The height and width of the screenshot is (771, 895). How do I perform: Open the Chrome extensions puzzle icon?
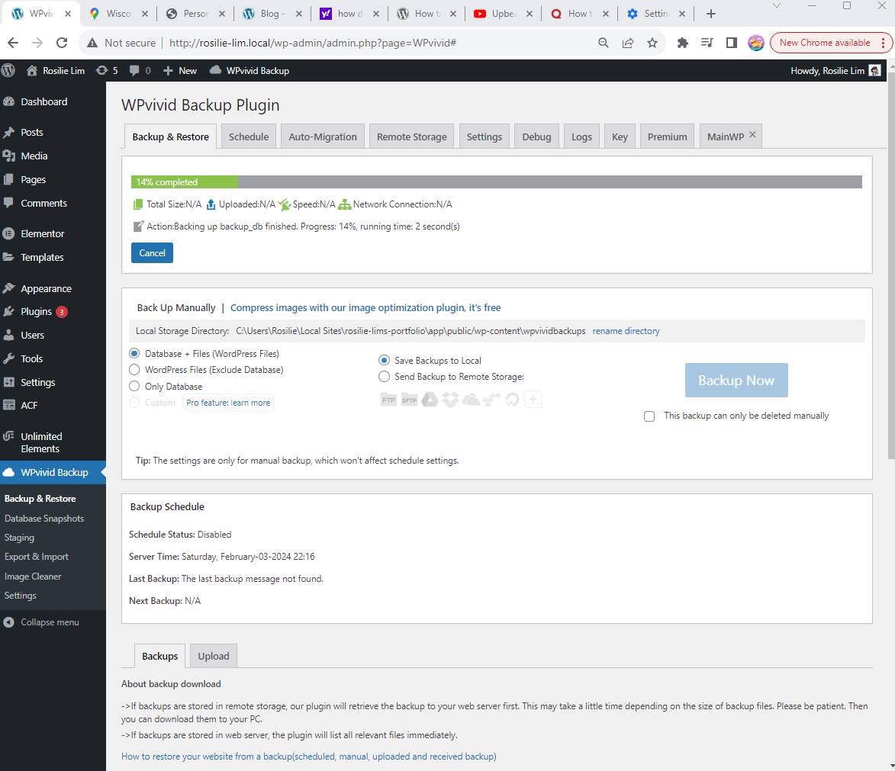click(x=682, y=43)
